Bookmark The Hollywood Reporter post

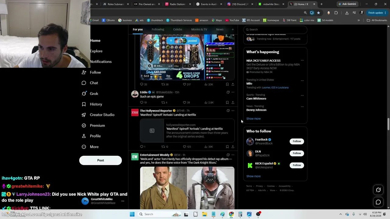[227, 147]
